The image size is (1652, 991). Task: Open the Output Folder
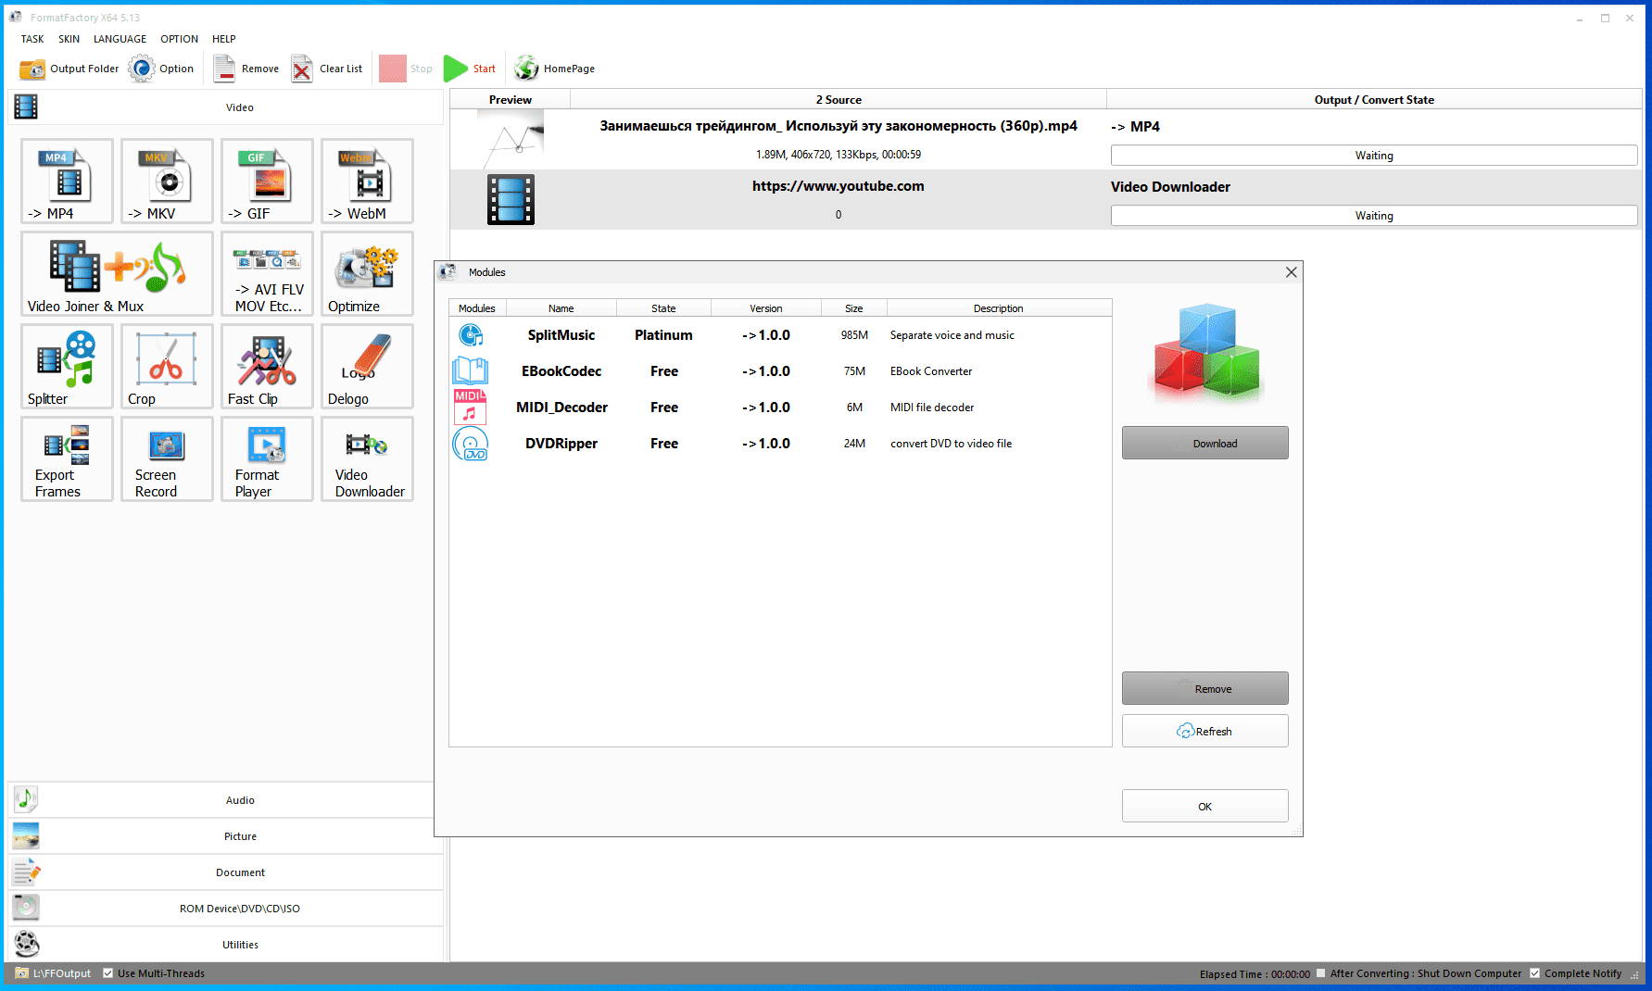[69, 69]
